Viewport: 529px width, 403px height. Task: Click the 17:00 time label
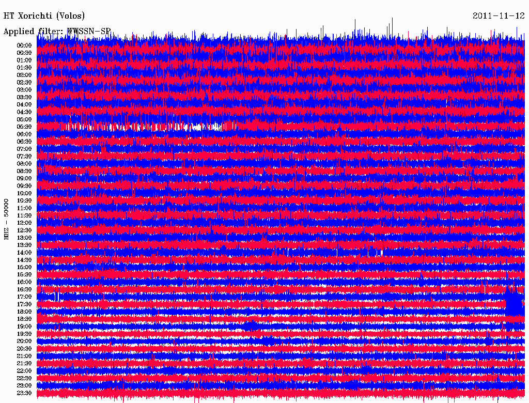[x=24, y=297]
